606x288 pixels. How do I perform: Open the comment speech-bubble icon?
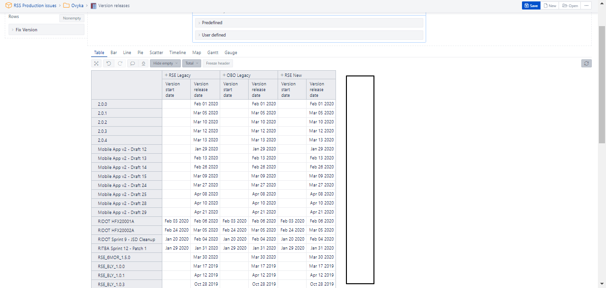[132, 63]
